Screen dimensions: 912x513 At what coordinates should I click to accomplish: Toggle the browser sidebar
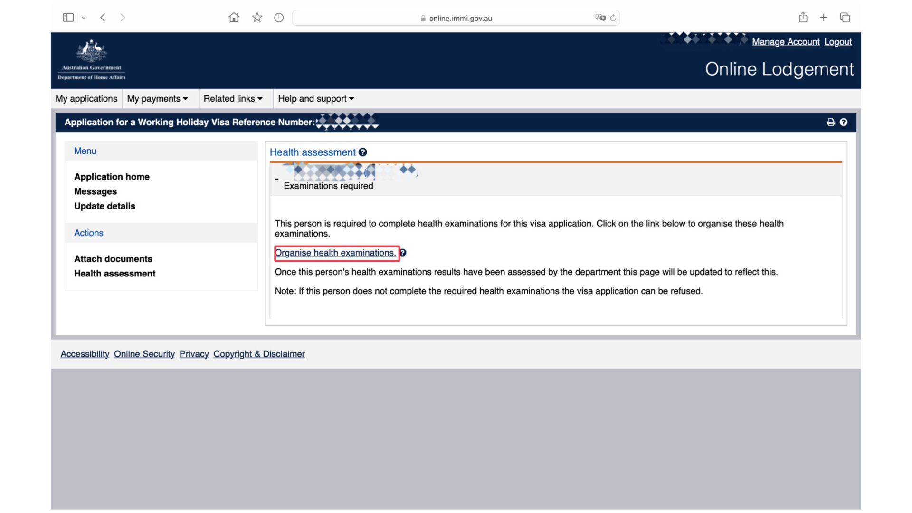pyautogui.click(x=68, y=18)
